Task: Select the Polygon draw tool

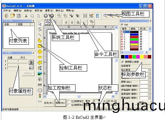Action: (x=40, y=62)
